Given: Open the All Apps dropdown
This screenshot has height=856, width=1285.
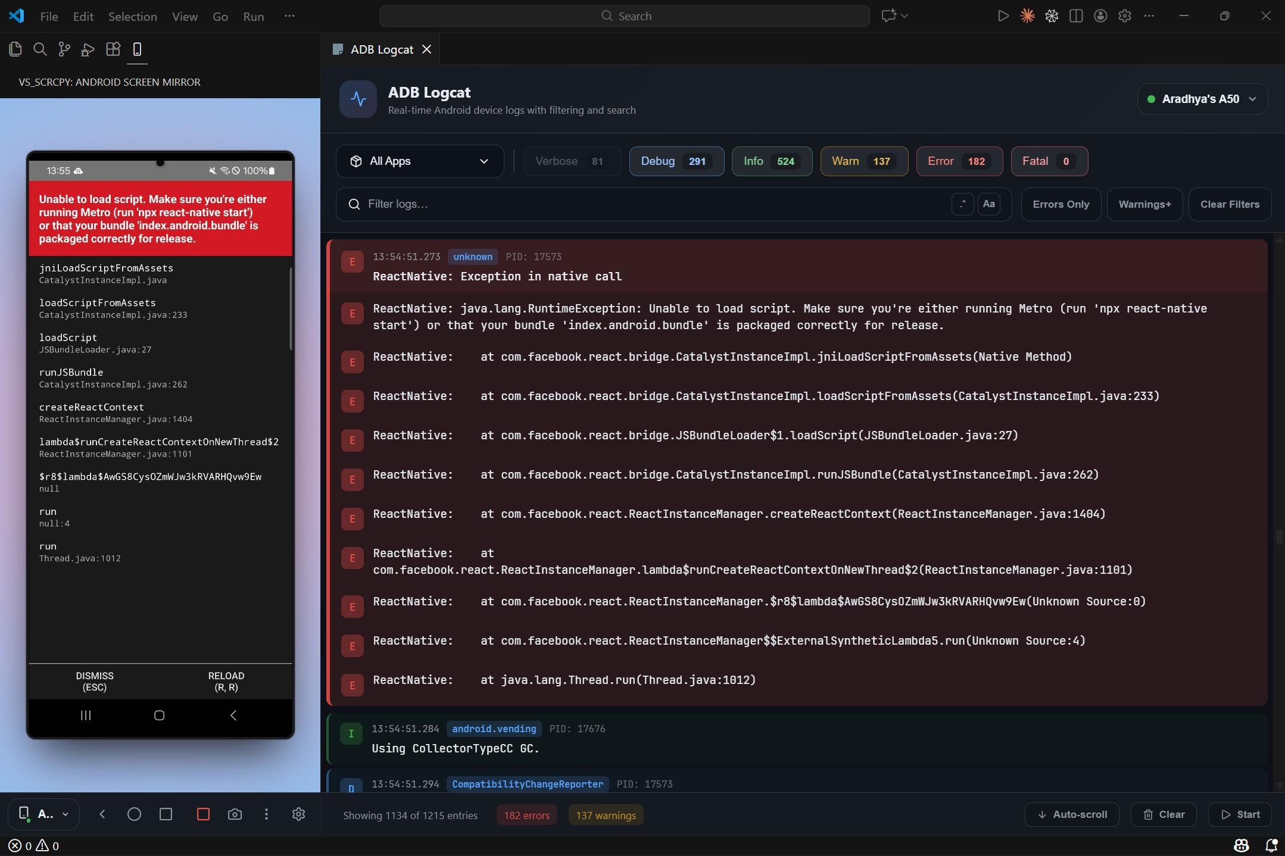Looking at the screenshot, I should pos(420,161).
